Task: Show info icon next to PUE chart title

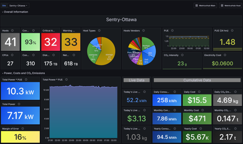Action: [172, 30]
